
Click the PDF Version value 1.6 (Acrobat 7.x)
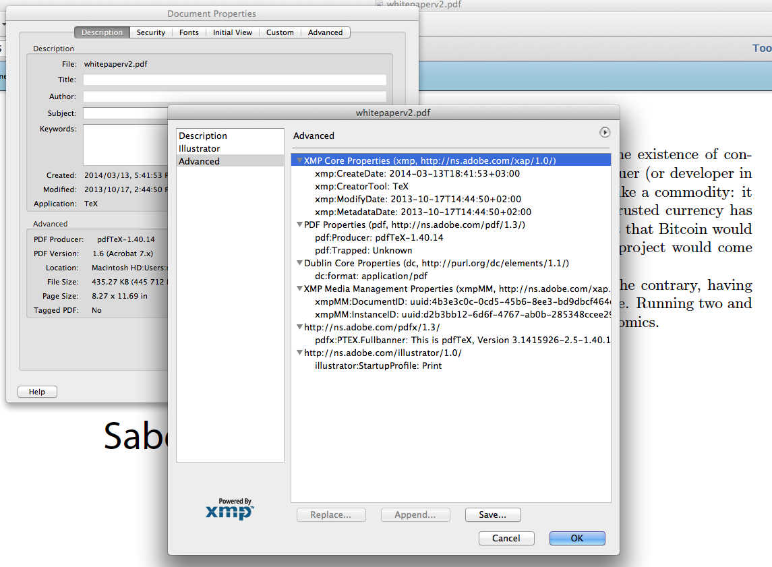point(123,253)
